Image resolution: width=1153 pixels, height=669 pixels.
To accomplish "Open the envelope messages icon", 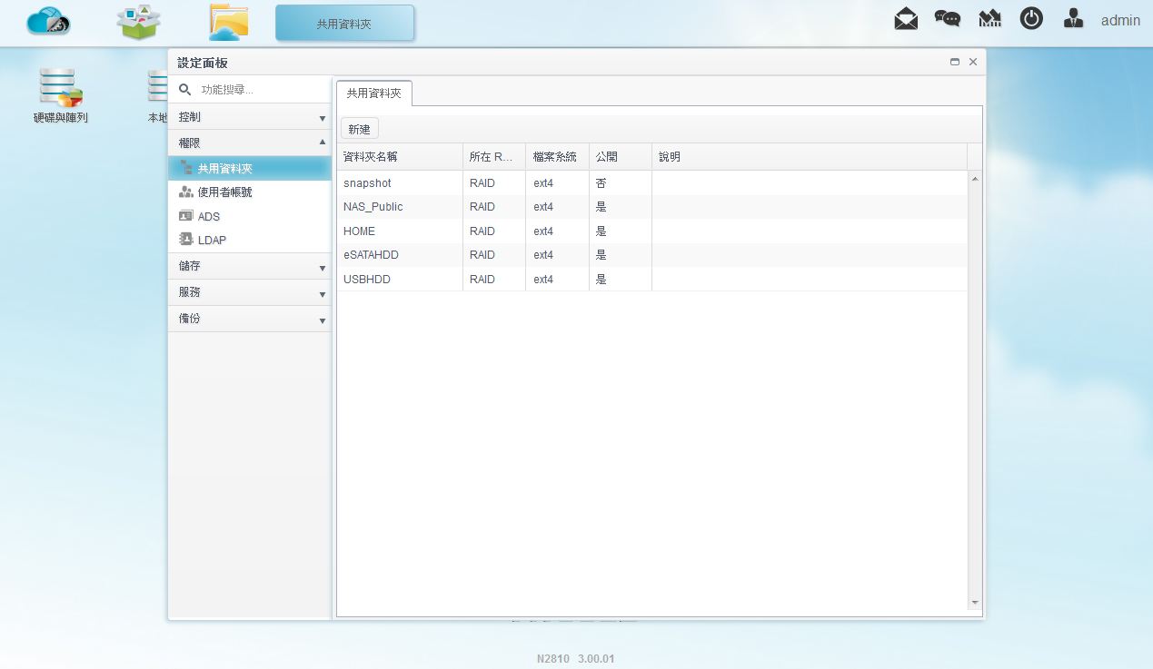I will click(x=906, y=19).
